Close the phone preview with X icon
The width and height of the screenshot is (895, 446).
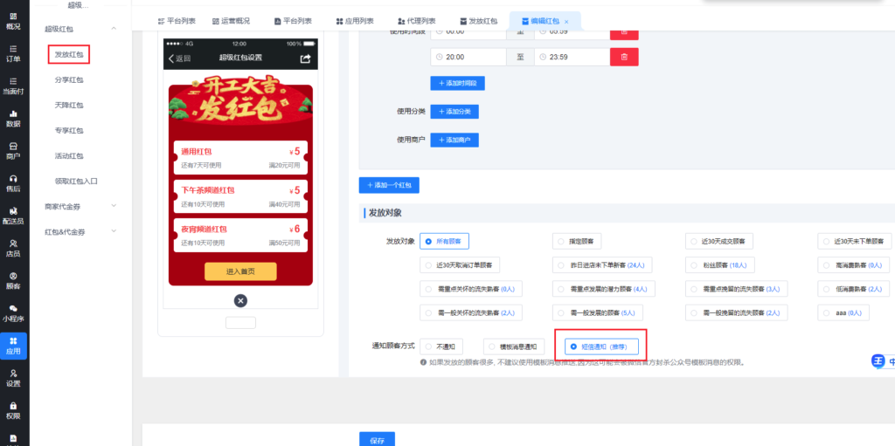[x=241, y=300]
